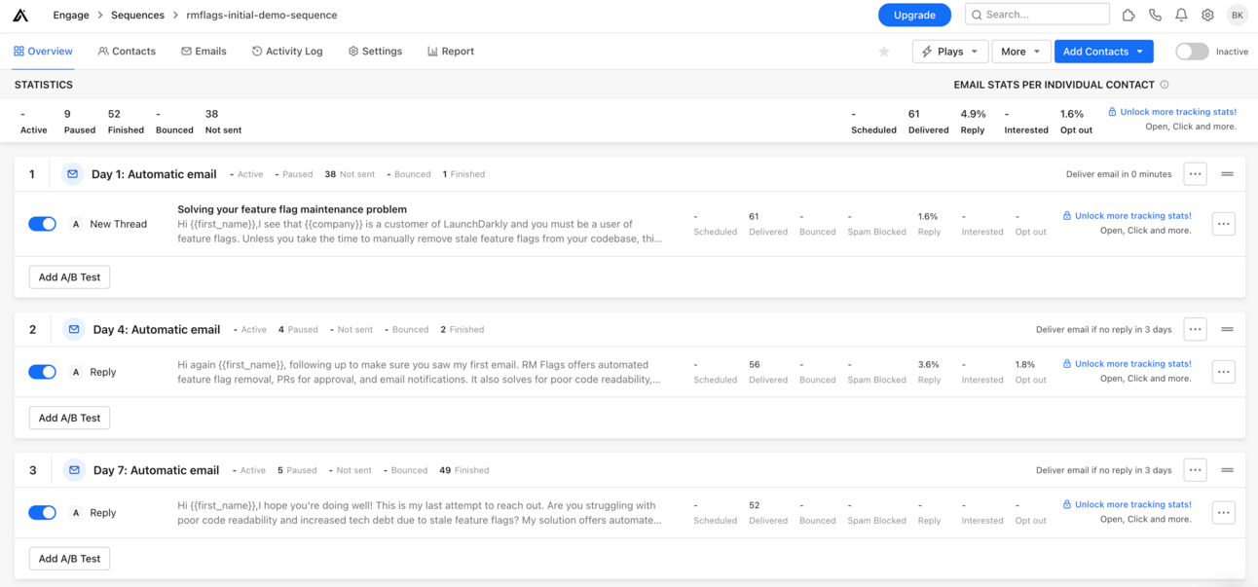
Task: Expand the Add Contacts dropdown
Action: tap(1103, 52)
